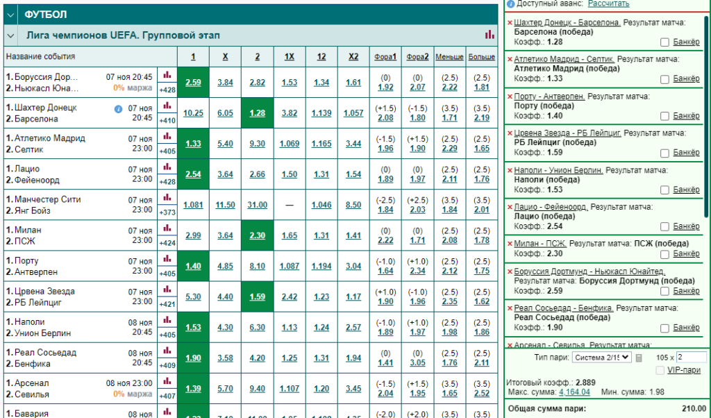
Task: Select odds 31.00 for Янг Бойз win
Action: click(x=257, y=205)
